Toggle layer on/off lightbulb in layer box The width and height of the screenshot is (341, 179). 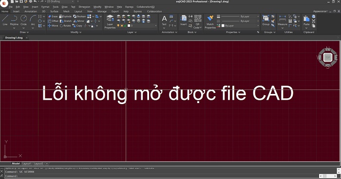[118, 26]
